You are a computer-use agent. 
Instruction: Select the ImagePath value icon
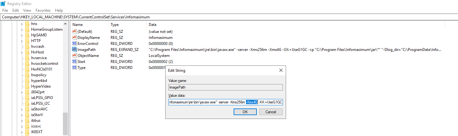point(75,50)
